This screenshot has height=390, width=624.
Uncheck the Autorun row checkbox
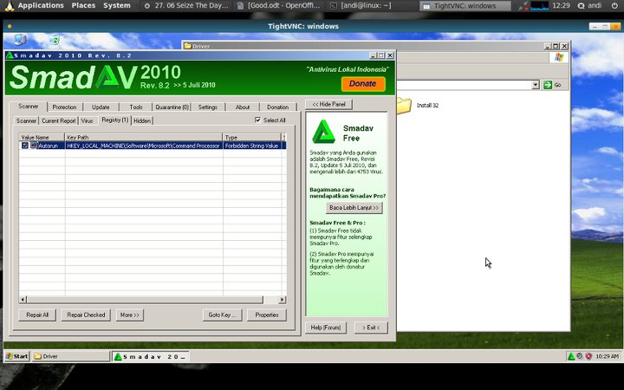tap(25, 146)
